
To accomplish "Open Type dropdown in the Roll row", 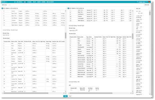I will point(90,39).
